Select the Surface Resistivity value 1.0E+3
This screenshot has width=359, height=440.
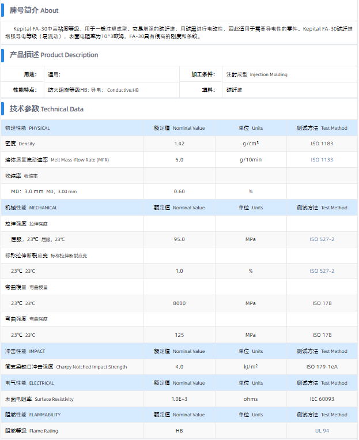[179, 399]
